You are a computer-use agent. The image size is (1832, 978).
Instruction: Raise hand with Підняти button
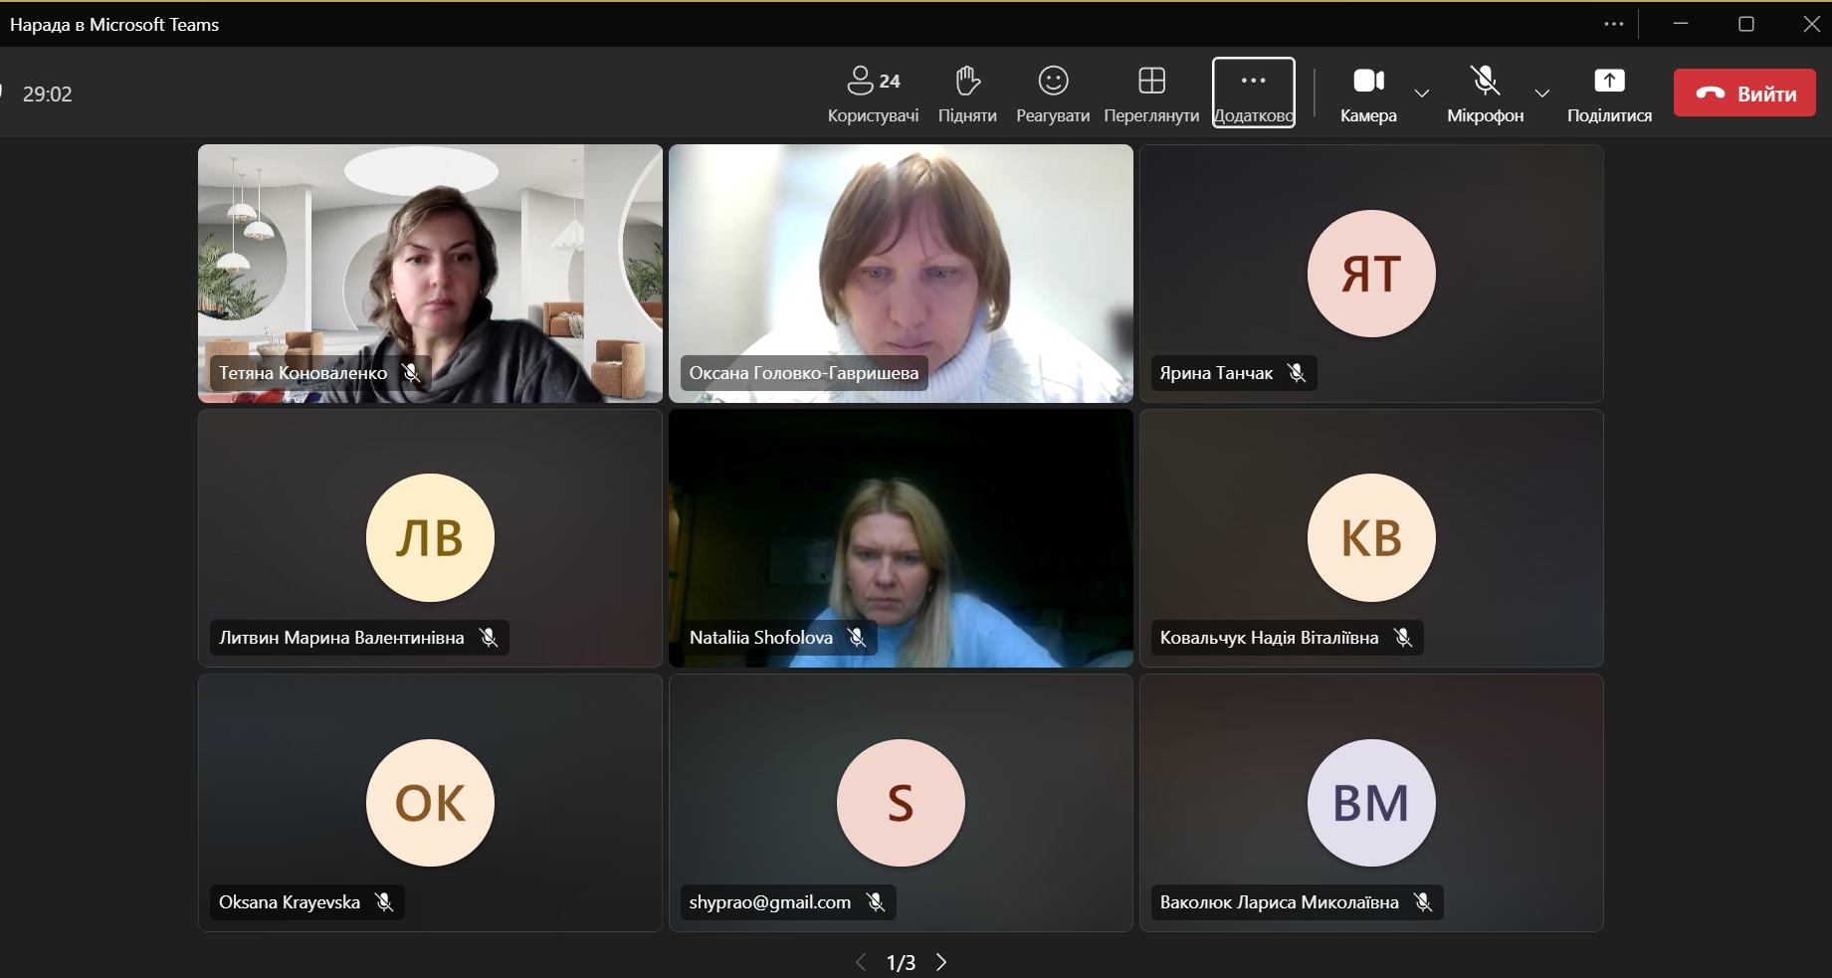[967, 94]
